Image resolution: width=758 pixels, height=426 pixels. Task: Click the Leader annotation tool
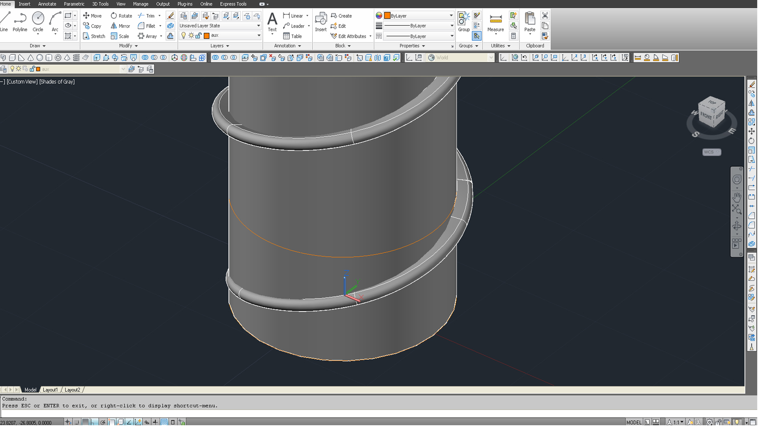pos(294,26)
